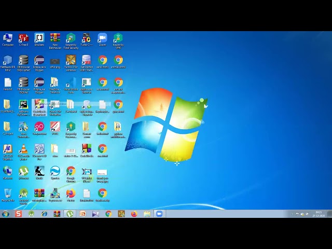Open the AutoCAD shortcut with blue M logo

8,152
